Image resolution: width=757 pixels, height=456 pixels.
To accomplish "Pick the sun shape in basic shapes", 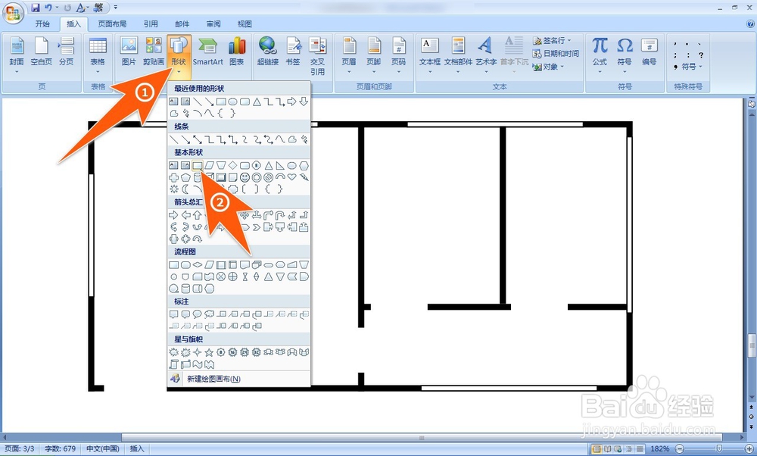I will [x=174, y=189].
